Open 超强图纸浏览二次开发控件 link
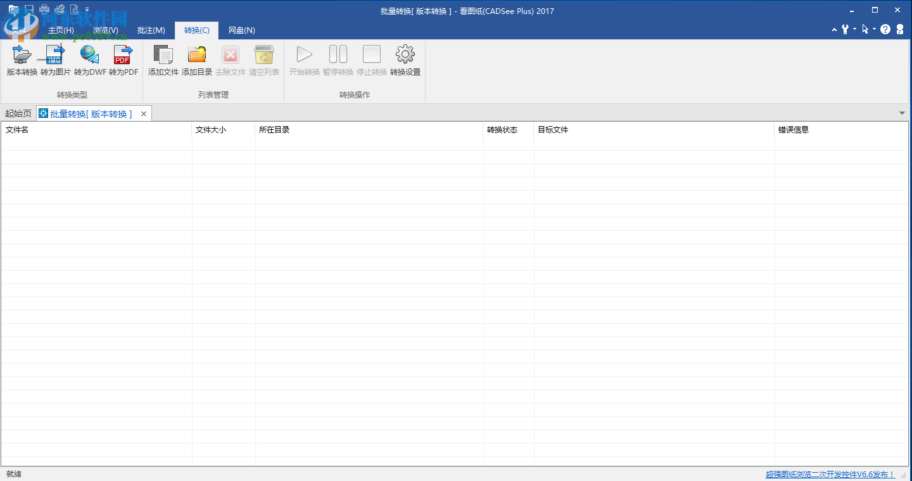 click(x=830, y=474)
